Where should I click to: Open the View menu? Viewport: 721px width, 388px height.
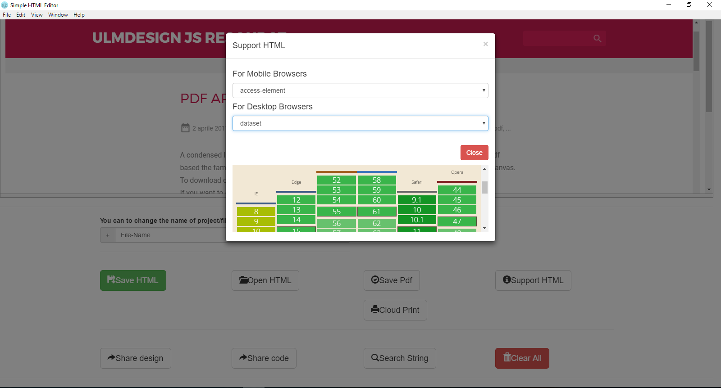(37, 15)
